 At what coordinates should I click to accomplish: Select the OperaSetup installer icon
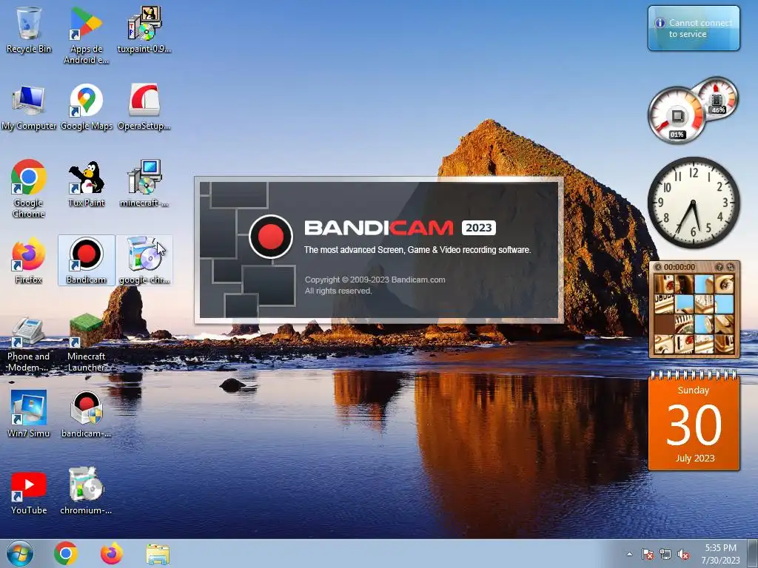point(144,107)
